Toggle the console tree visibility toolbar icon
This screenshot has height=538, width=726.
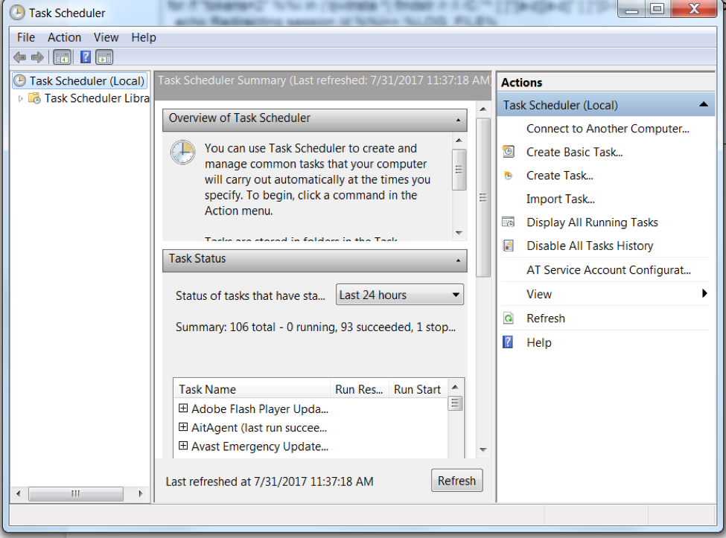point(62,57)
